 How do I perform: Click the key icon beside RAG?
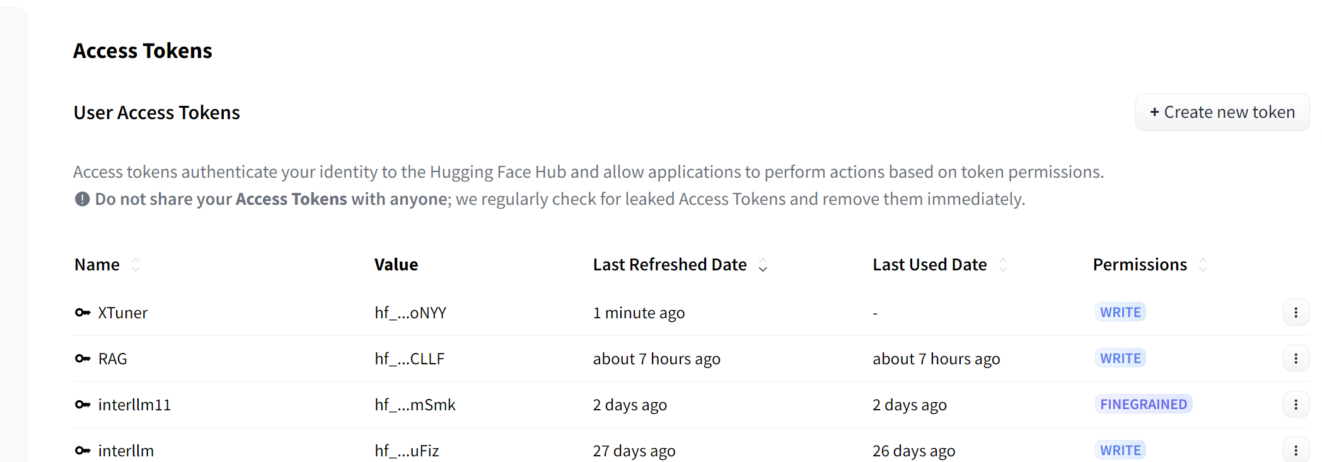(83, 359)
